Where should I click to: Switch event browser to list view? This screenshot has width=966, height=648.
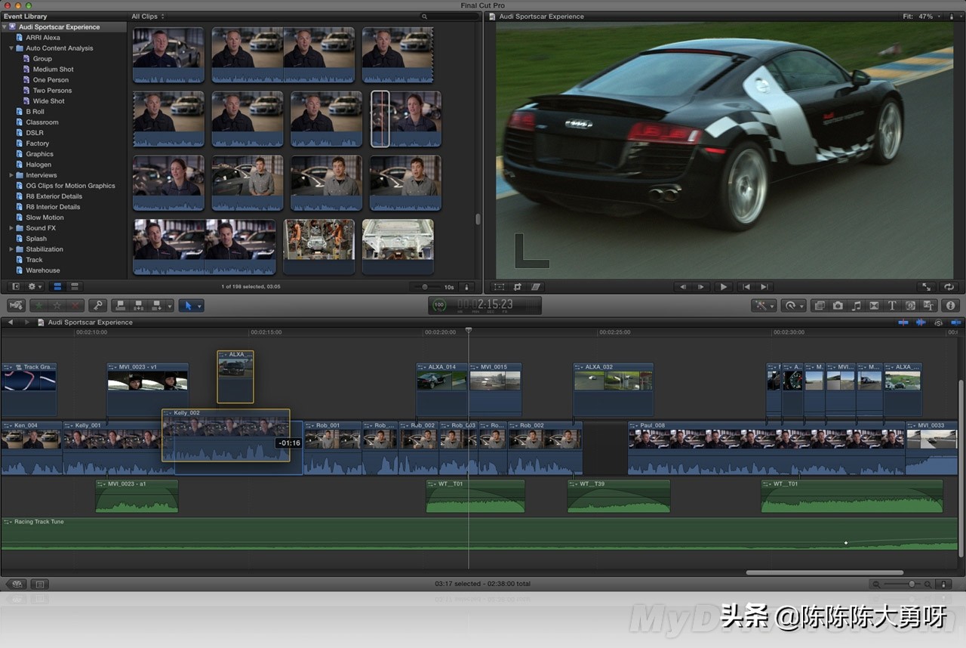(74, 287)
